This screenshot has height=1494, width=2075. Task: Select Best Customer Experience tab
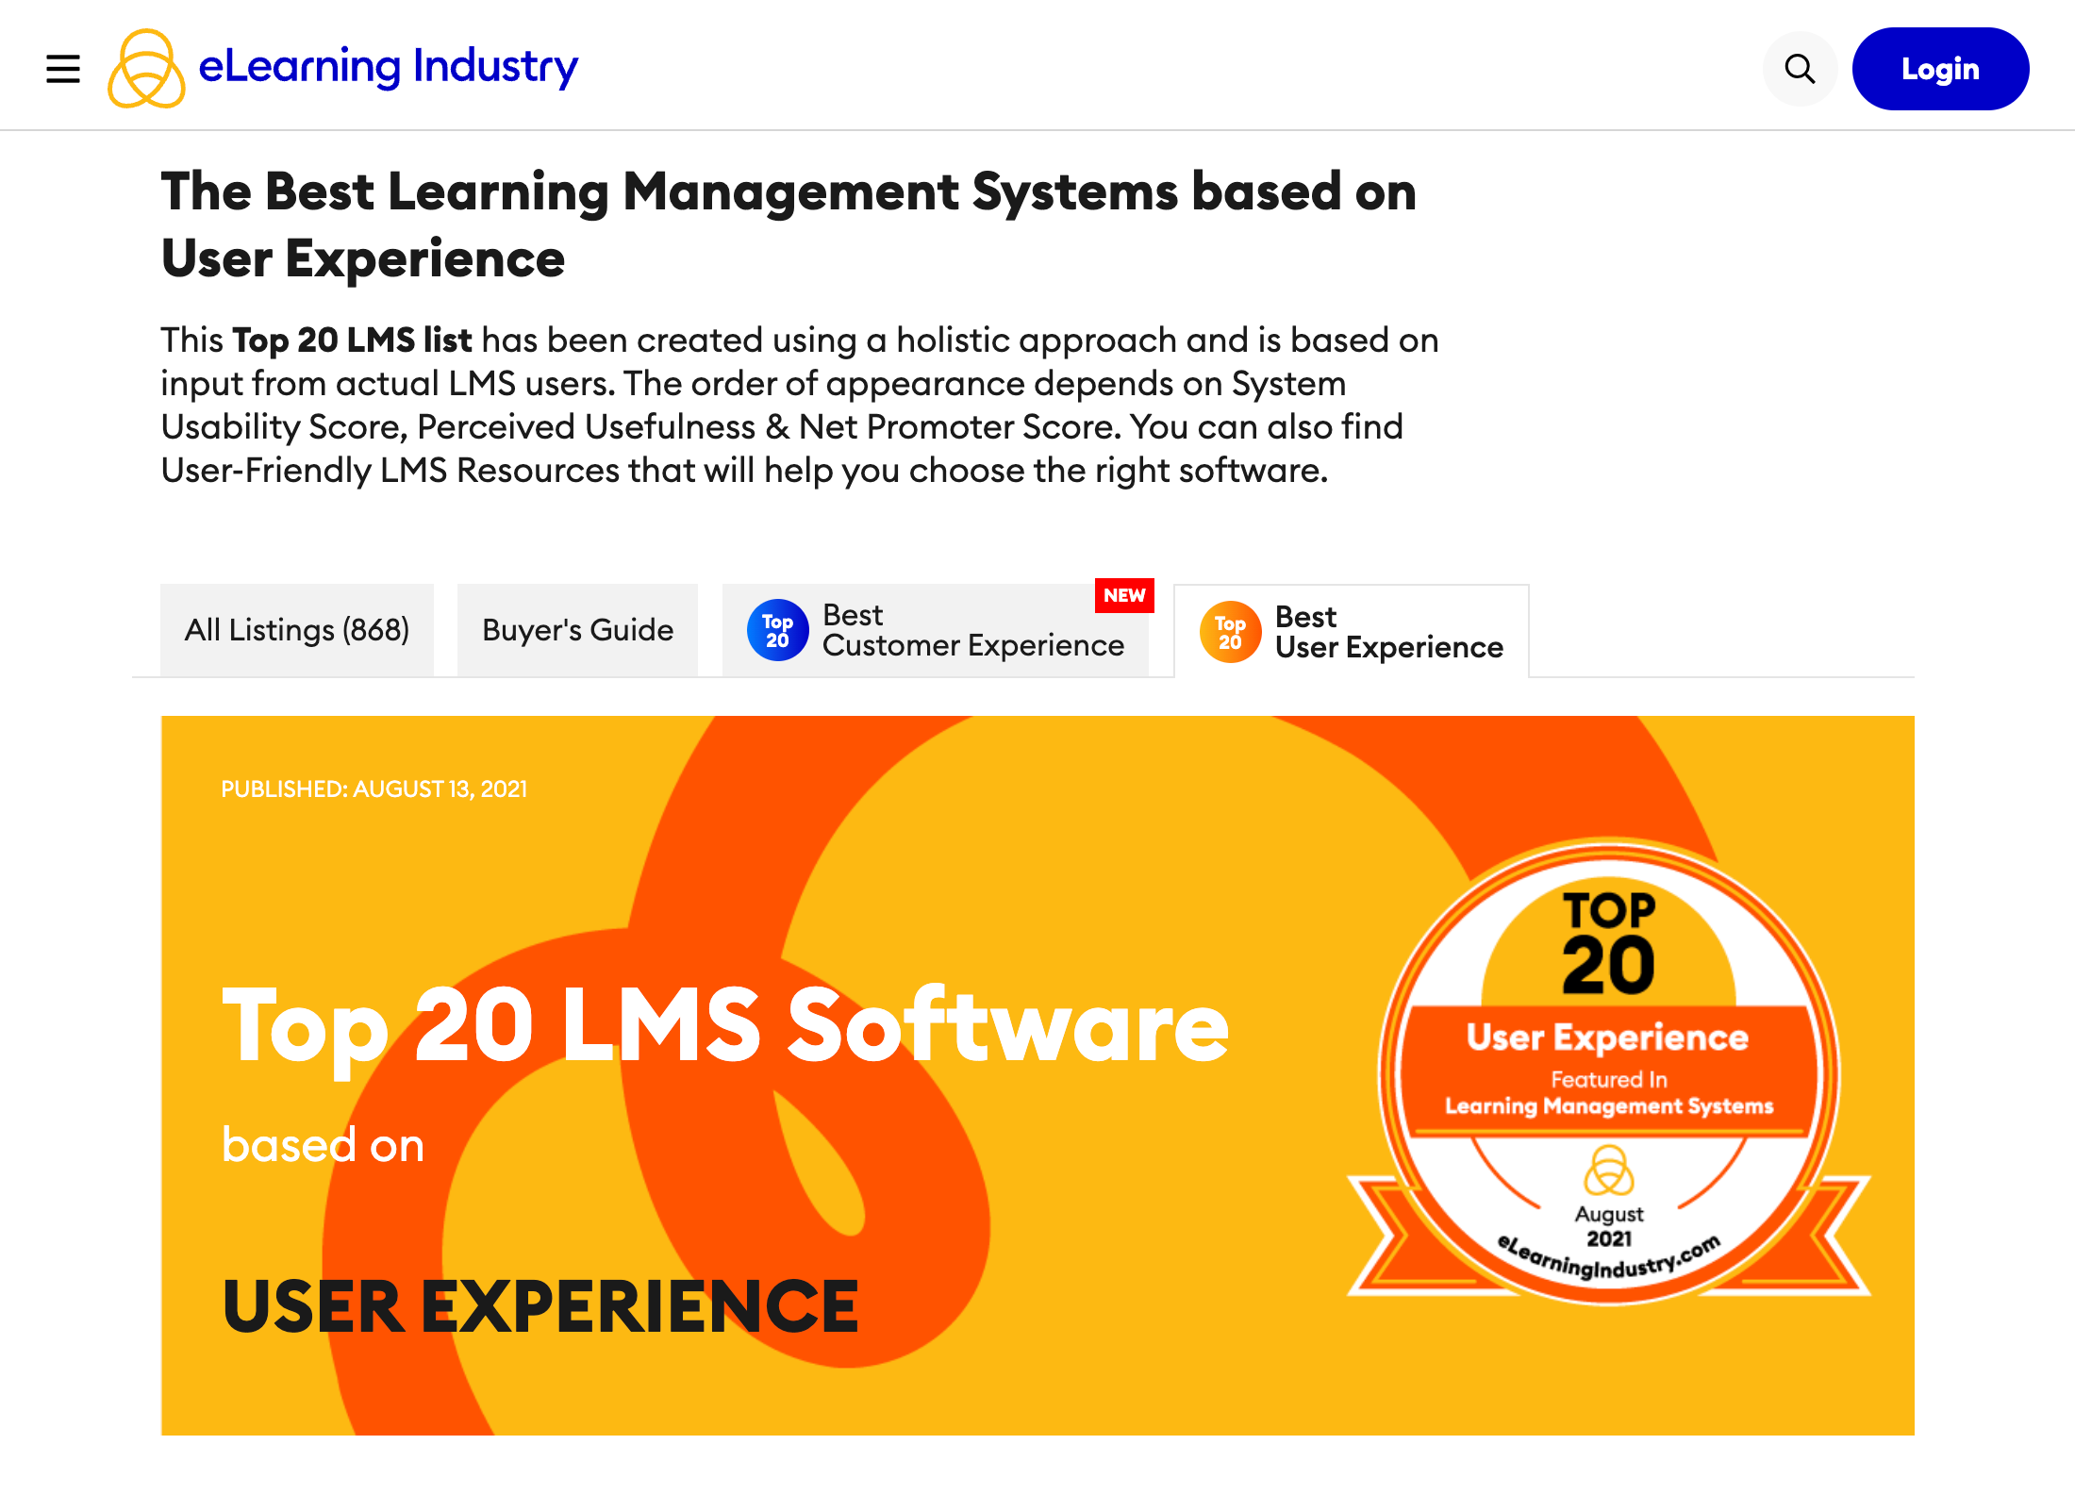[936, 630]
